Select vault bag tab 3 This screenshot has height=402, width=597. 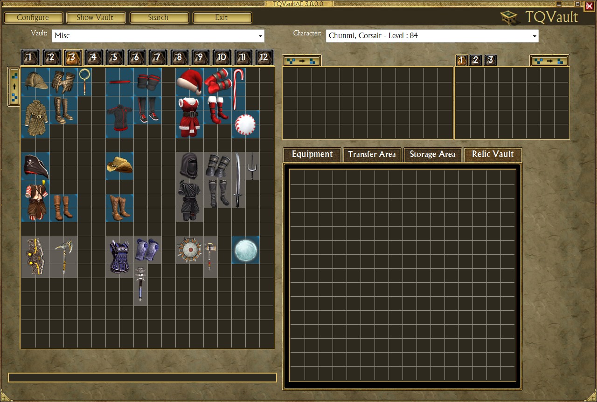[x=73, y=58]
